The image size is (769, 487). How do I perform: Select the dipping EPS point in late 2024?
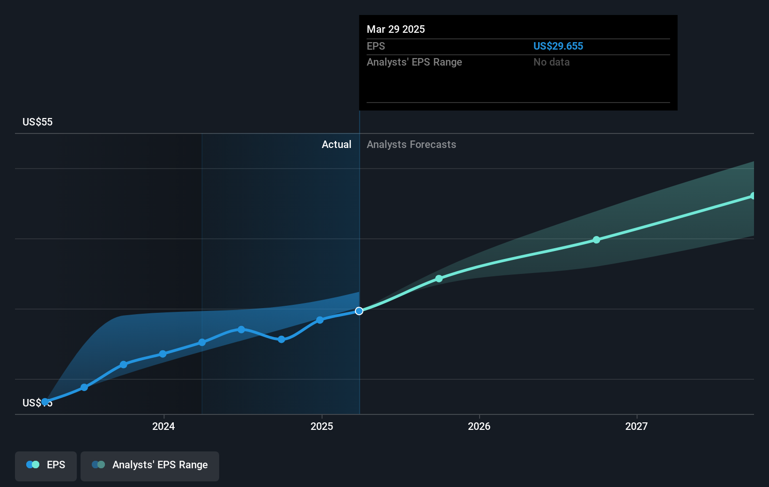281,339
